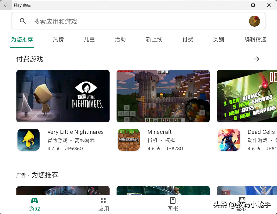Open Very Little Nightmares banner image

[63, 96]
